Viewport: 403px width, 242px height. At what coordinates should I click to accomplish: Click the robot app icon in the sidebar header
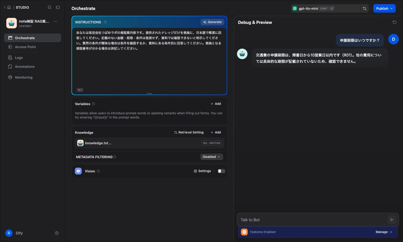(x=11, y=23)
